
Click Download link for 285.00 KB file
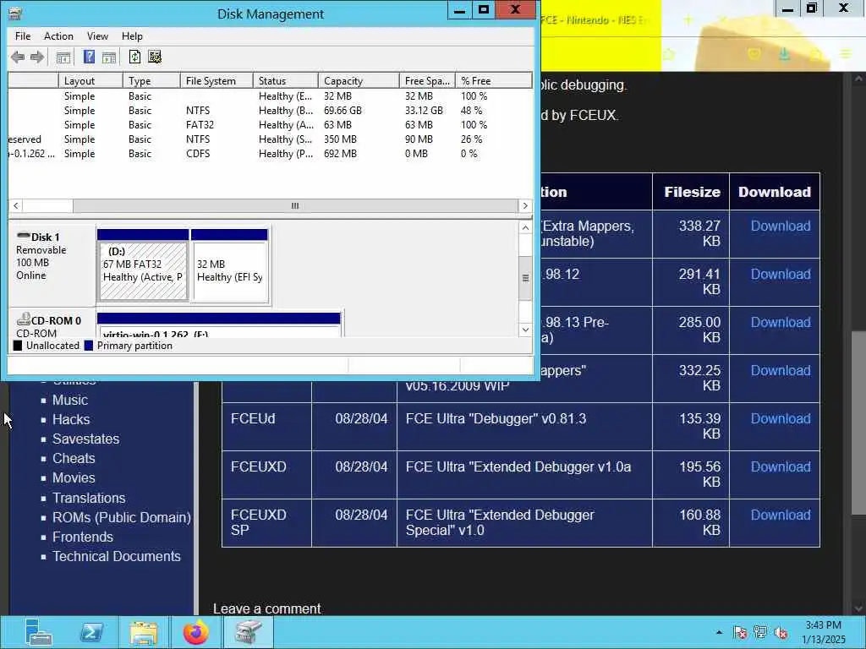[x=781, y=322]
